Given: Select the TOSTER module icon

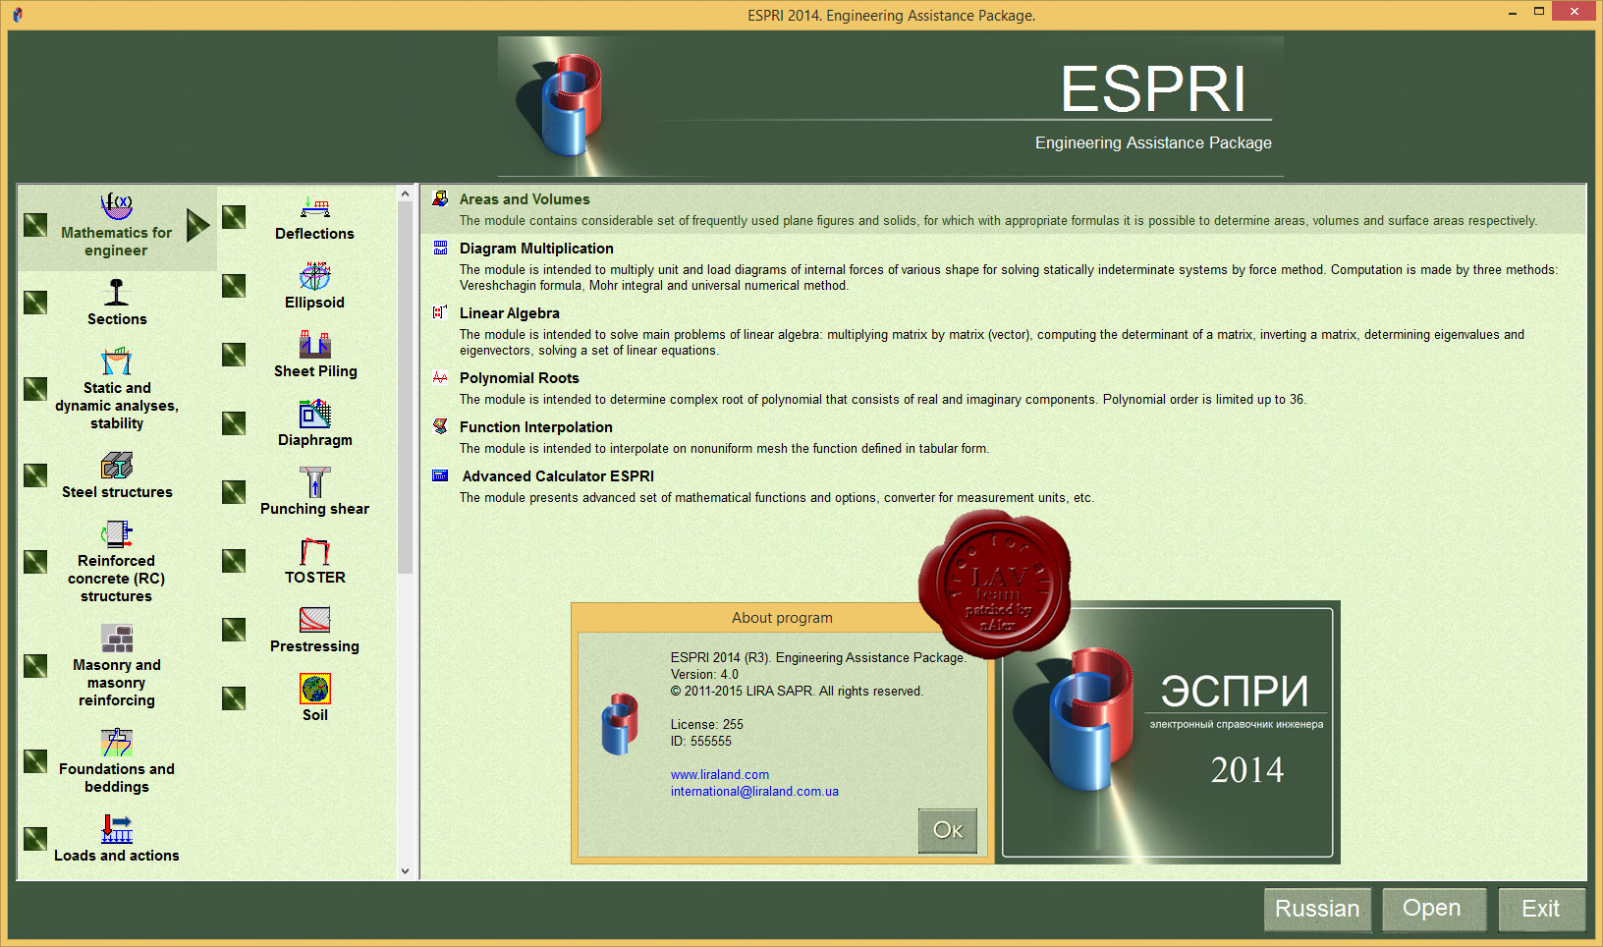Looking at the screenshot, I should (x=314, y=551).
